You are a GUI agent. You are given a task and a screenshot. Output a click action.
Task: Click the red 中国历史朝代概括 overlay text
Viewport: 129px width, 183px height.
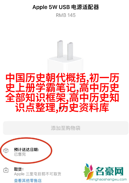(x=46, y=78)
